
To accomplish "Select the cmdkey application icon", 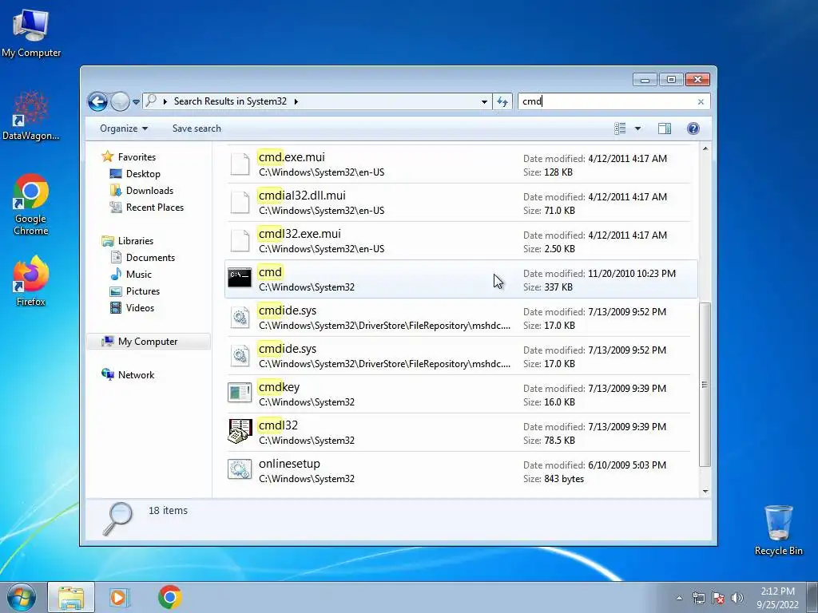I will click(240, 393).
